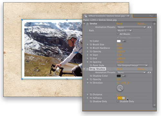The width and height of the screenshot is (161, 116).
Task: Collapse the Drop Shadow effect group
Action: [x=84, y=69]
